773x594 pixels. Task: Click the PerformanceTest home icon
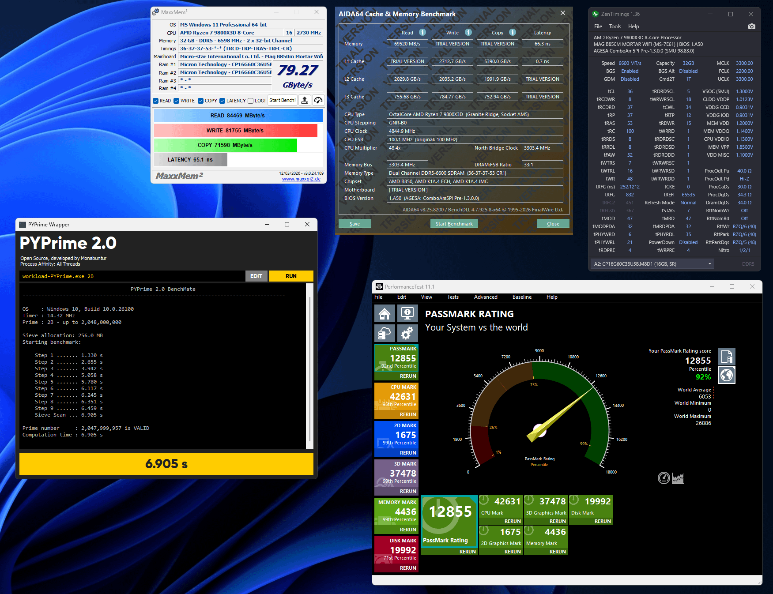(x=385, y=314)
